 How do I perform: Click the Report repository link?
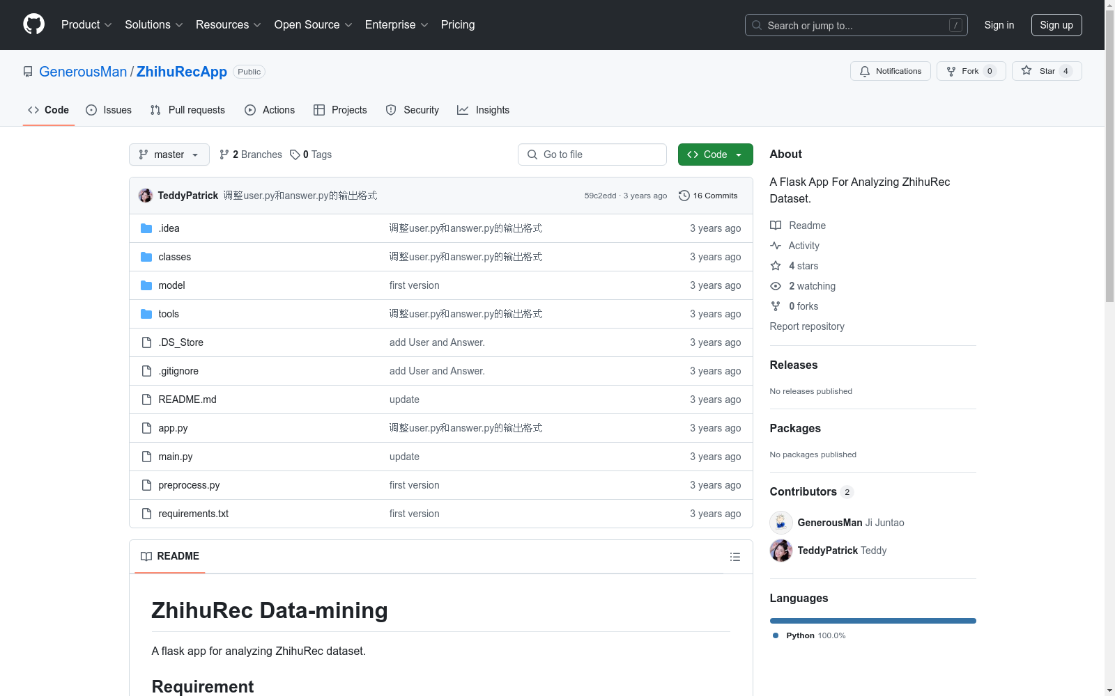point(807,326)
